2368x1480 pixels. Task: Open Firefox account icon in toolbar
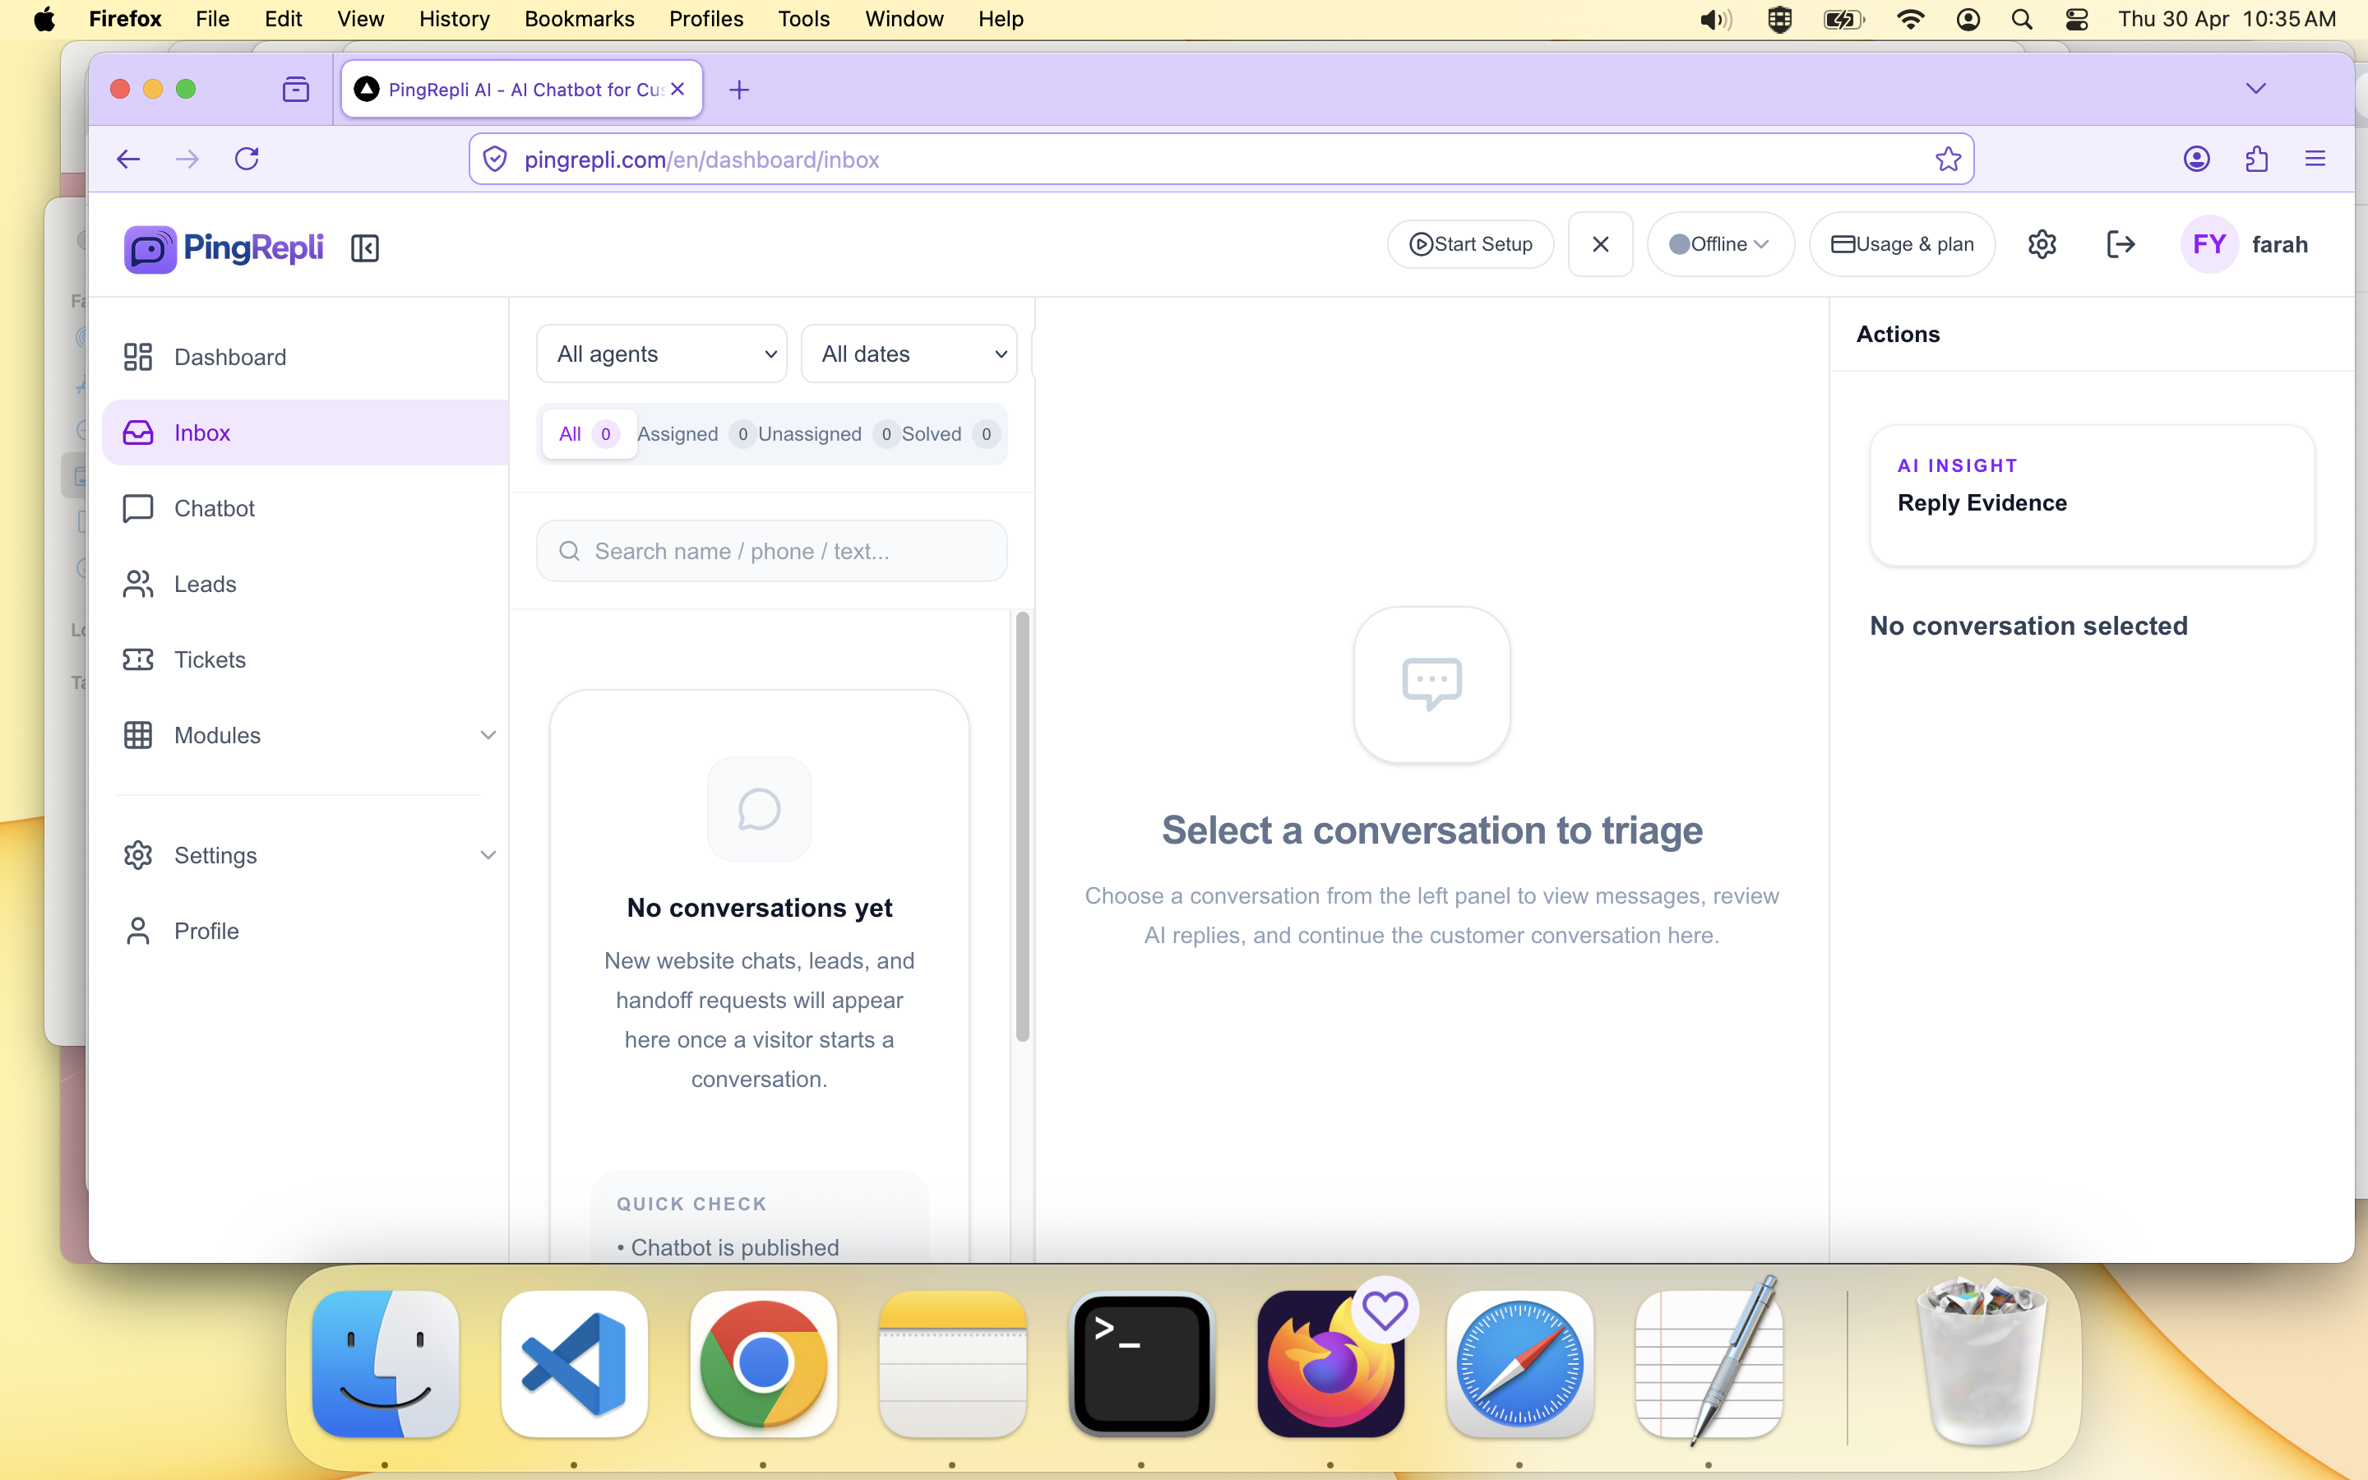pos(2197,159)
